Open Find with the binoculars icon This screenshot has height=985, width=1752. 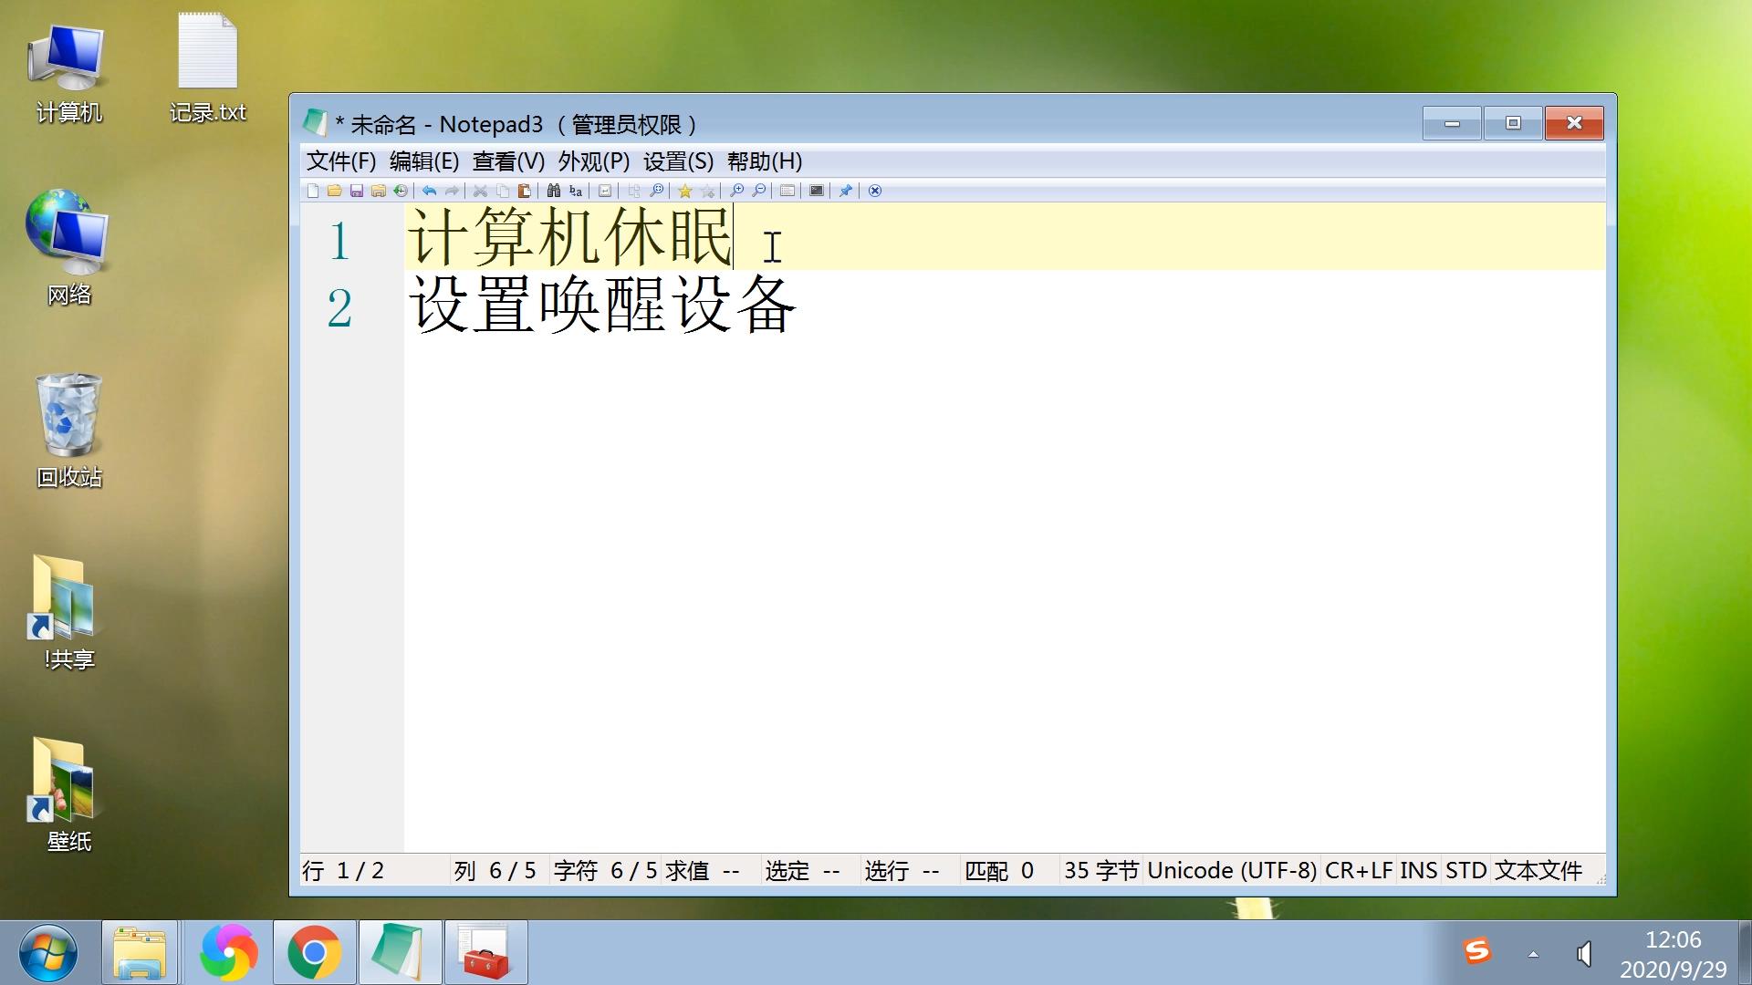coord(554,191)
